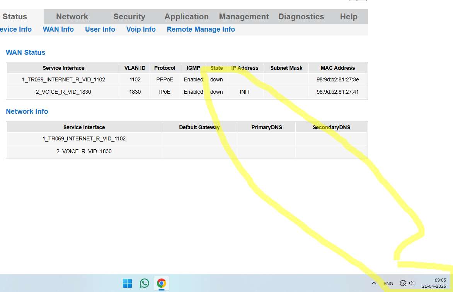Click 2_VOICE_R_VID_1830 in Network Info table

click(x=84, y=151)
